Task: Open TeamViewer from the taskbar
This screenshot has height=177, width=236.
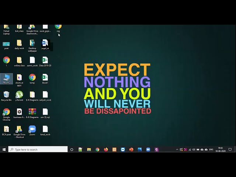Action: [123, 149]
